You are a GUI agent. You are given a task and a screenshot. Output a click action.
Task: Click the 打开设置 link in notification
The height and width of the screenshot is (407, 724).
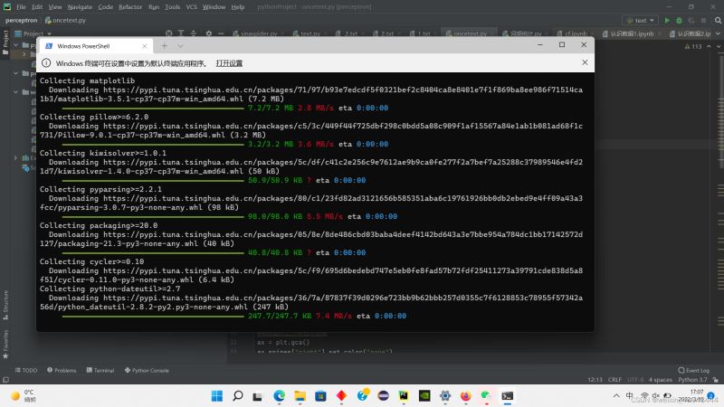pyautogui.click(x=229, y=63)
